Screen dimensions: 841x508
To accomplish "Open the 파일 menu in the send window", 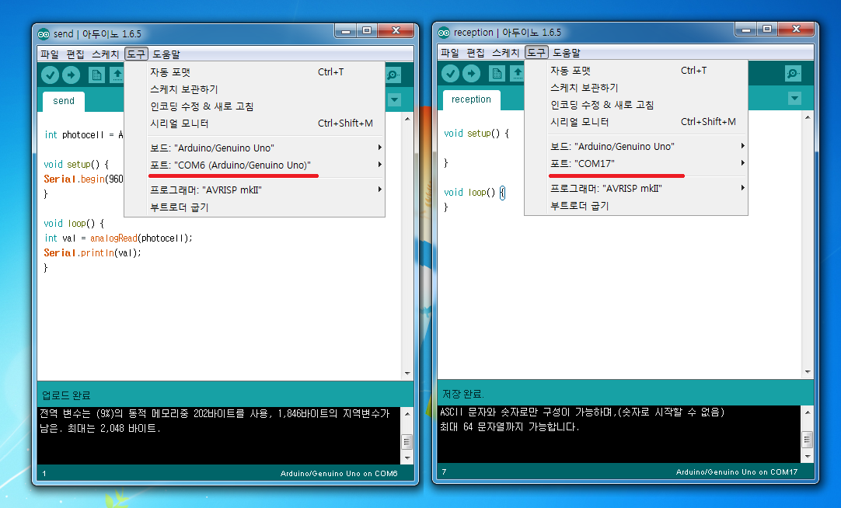I will (x=50, y=54).
